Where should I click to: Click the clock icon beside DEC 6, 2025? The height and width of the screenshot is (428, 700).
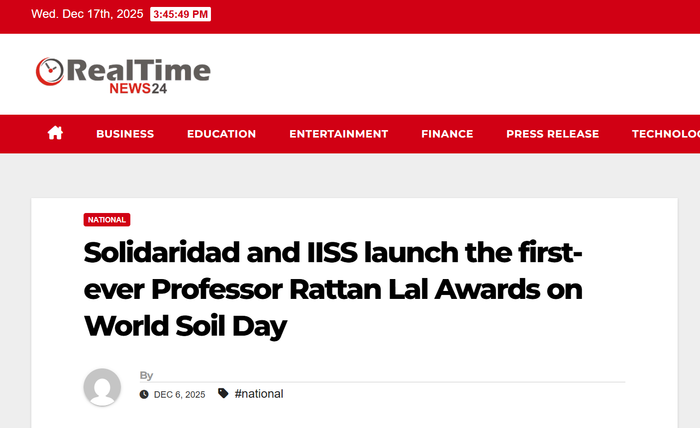143,394
